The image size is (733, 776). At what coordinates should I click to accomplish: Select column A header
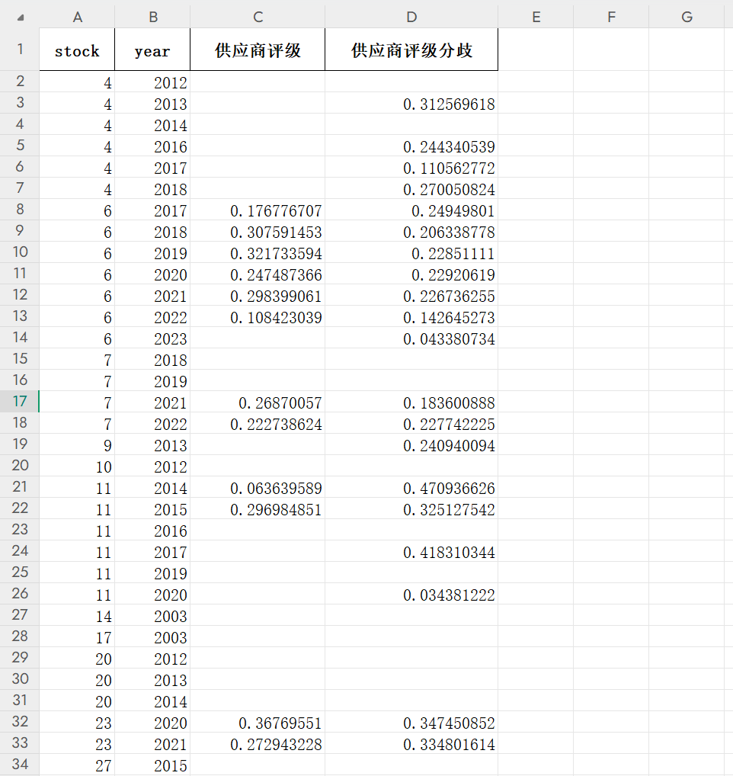tap(77, 17)
